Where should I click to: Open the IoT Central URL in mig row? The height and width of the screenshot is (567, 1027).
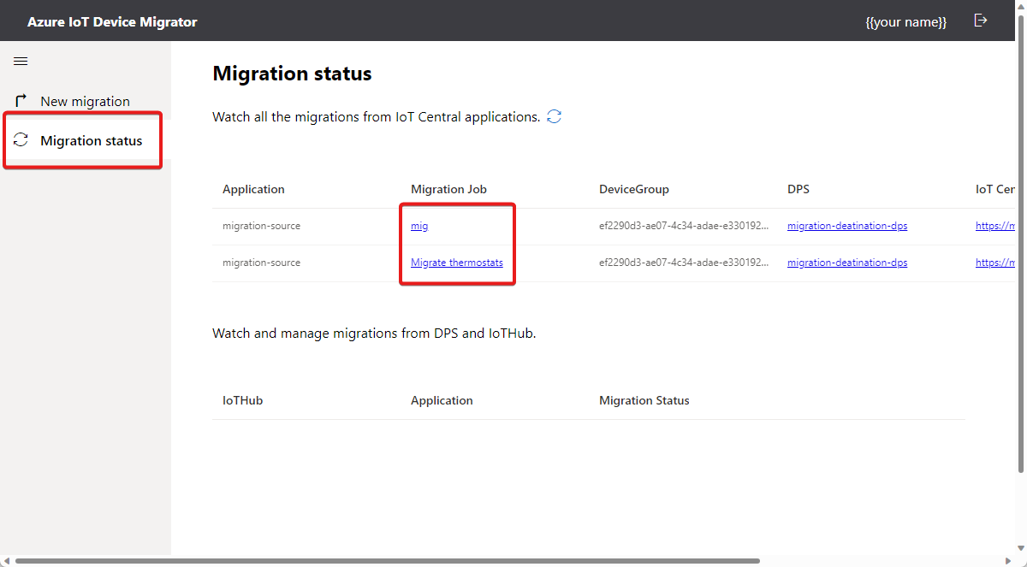994,226
